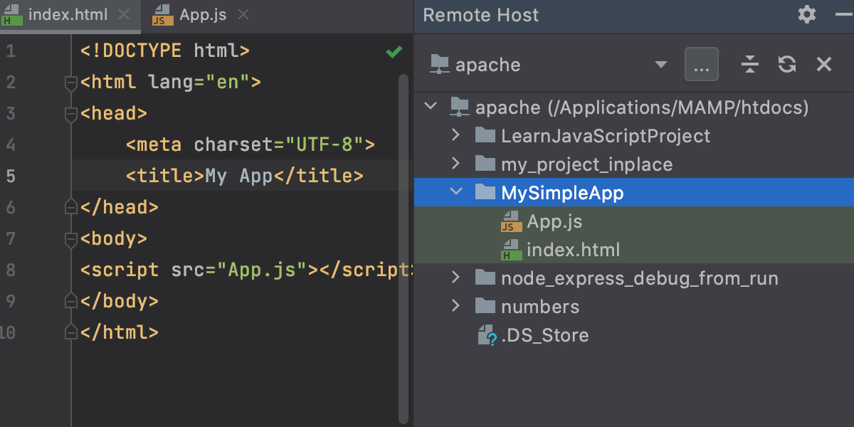
Task: Click the ... browse server configuration button
Action: tap(701, 64)
